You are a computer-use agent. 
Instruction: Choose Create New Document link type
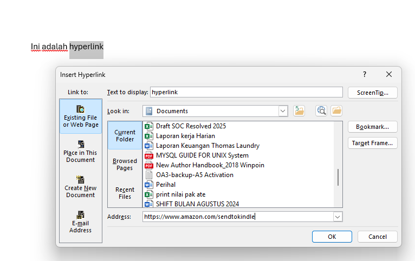[81, 187]
